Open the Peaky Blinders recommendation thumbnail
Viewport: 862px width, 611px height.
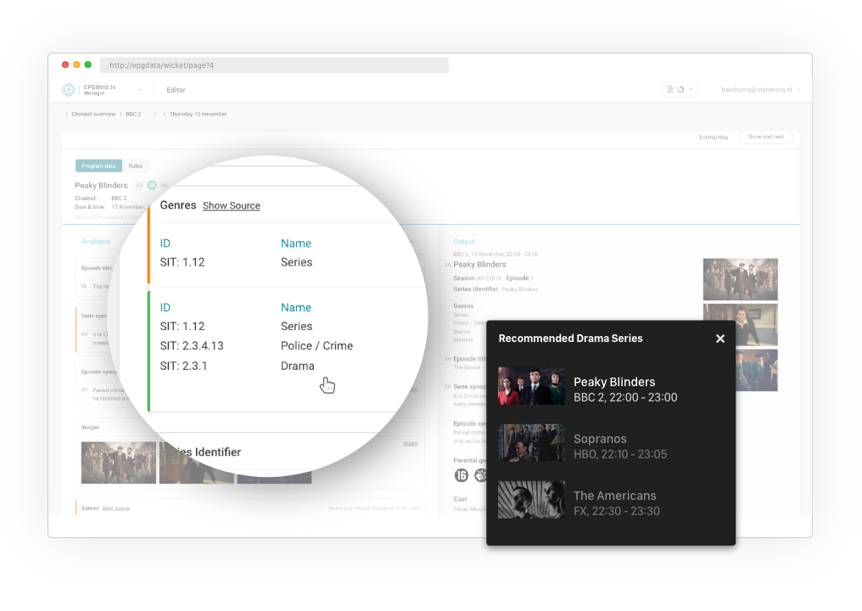532,387
